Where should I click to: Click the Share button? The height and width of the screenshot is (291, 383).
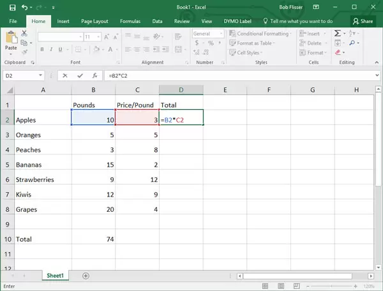(x=363, y=21)
